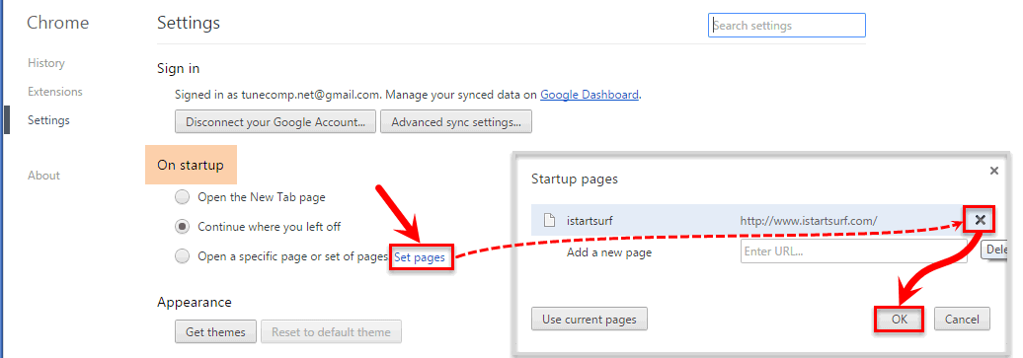Click the Add a new page label
Screen dimensions: 1023x358
click(609, 252)
